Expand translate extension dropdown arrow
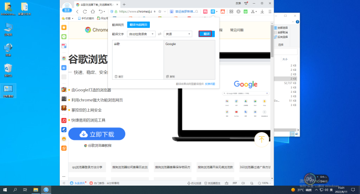360x194 pixels. (217, 12)
